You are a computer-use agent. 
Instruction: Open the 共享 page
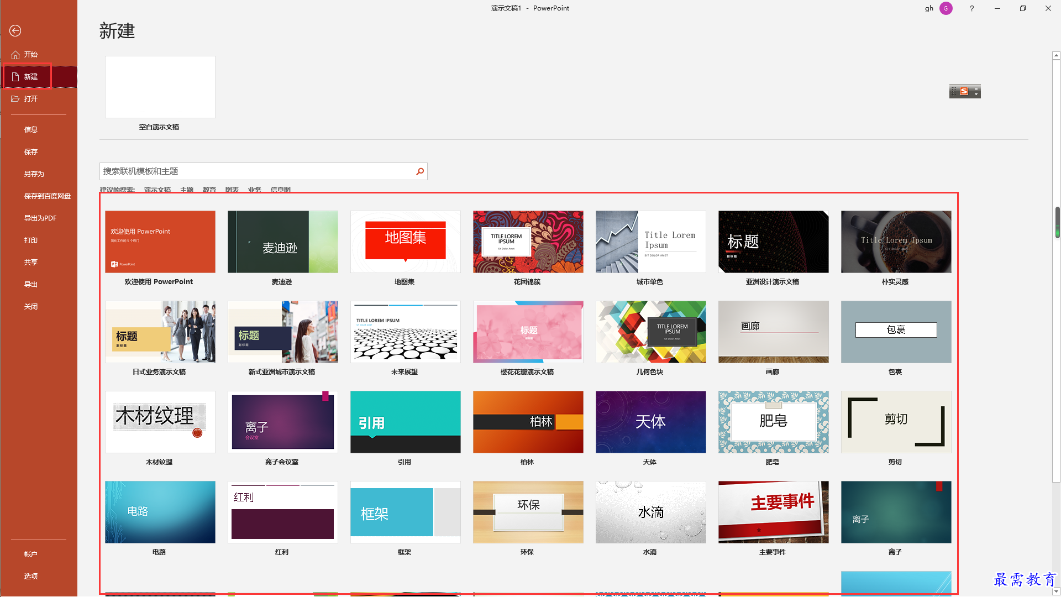(x=39, y=263)
